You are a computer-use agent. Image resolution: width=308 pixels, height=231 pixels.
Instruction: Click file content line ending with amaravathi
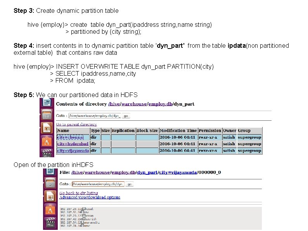(80, 222)
